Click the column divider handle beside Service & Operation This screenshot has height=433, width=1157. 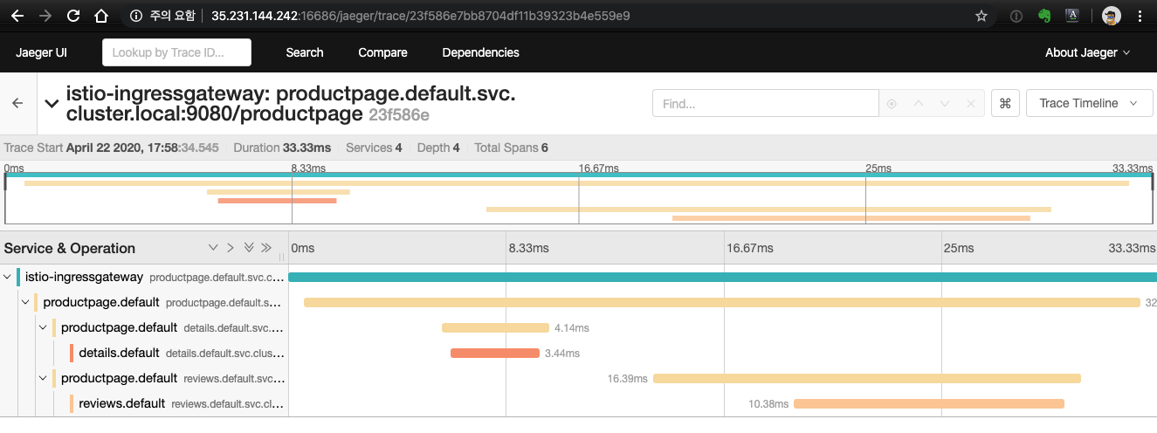(x=282, y=256)
